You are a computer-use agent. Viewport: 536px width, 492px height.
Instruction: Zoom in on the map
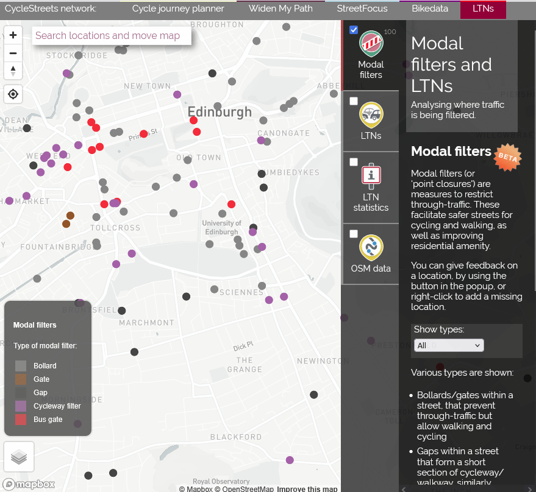[x=13, y=35]
